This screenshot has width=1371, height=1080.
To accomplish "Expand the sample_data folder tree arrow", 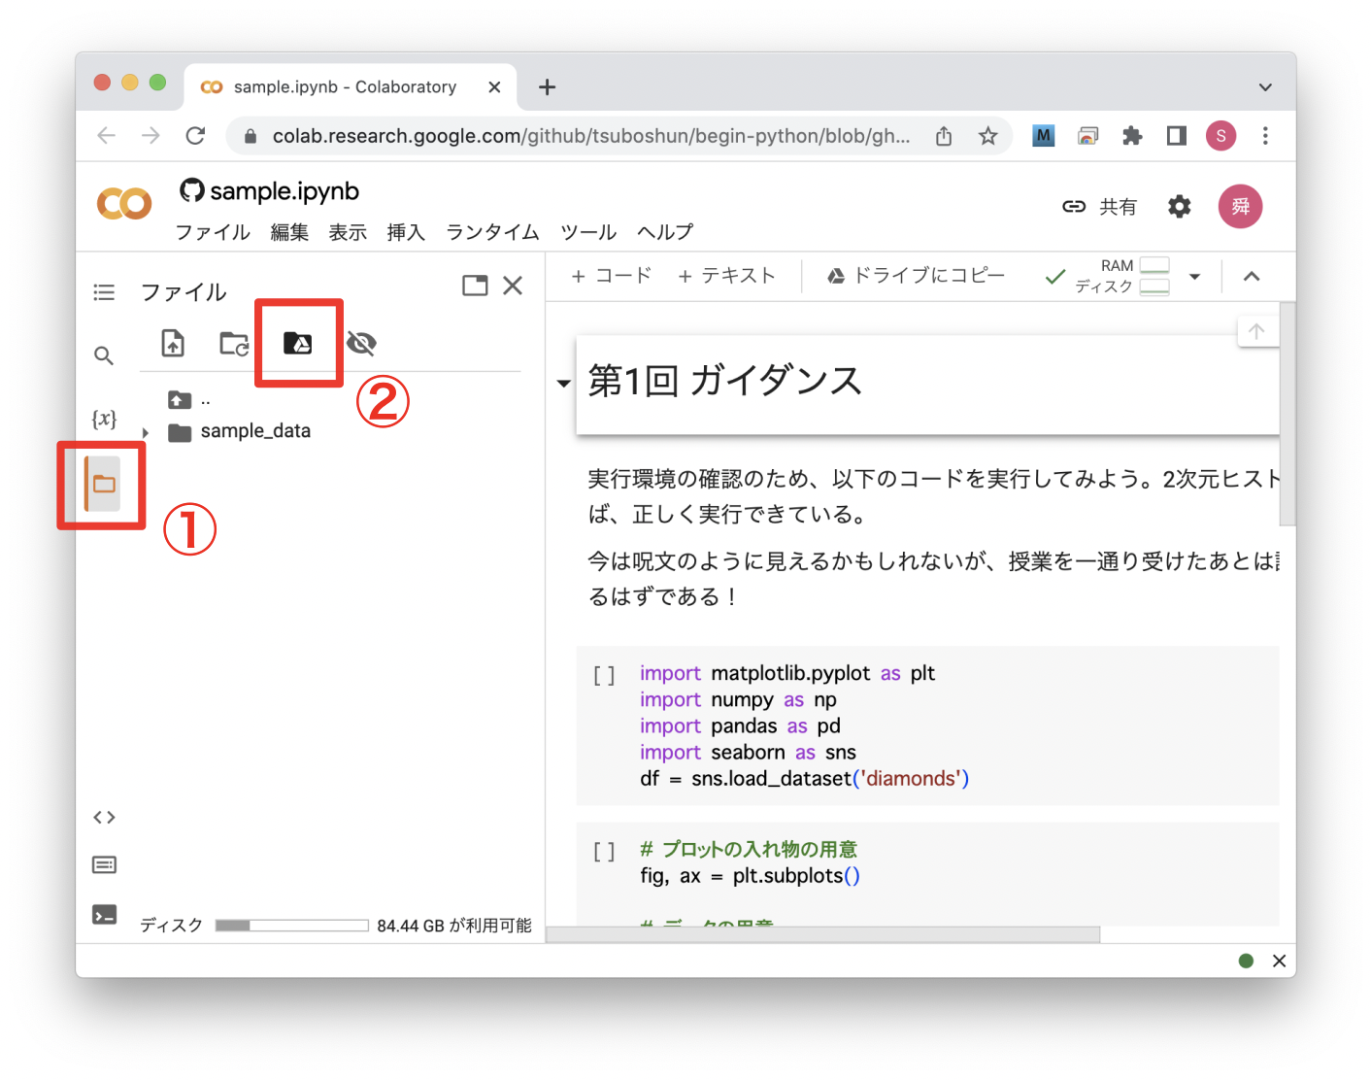I will click(146, 432).
